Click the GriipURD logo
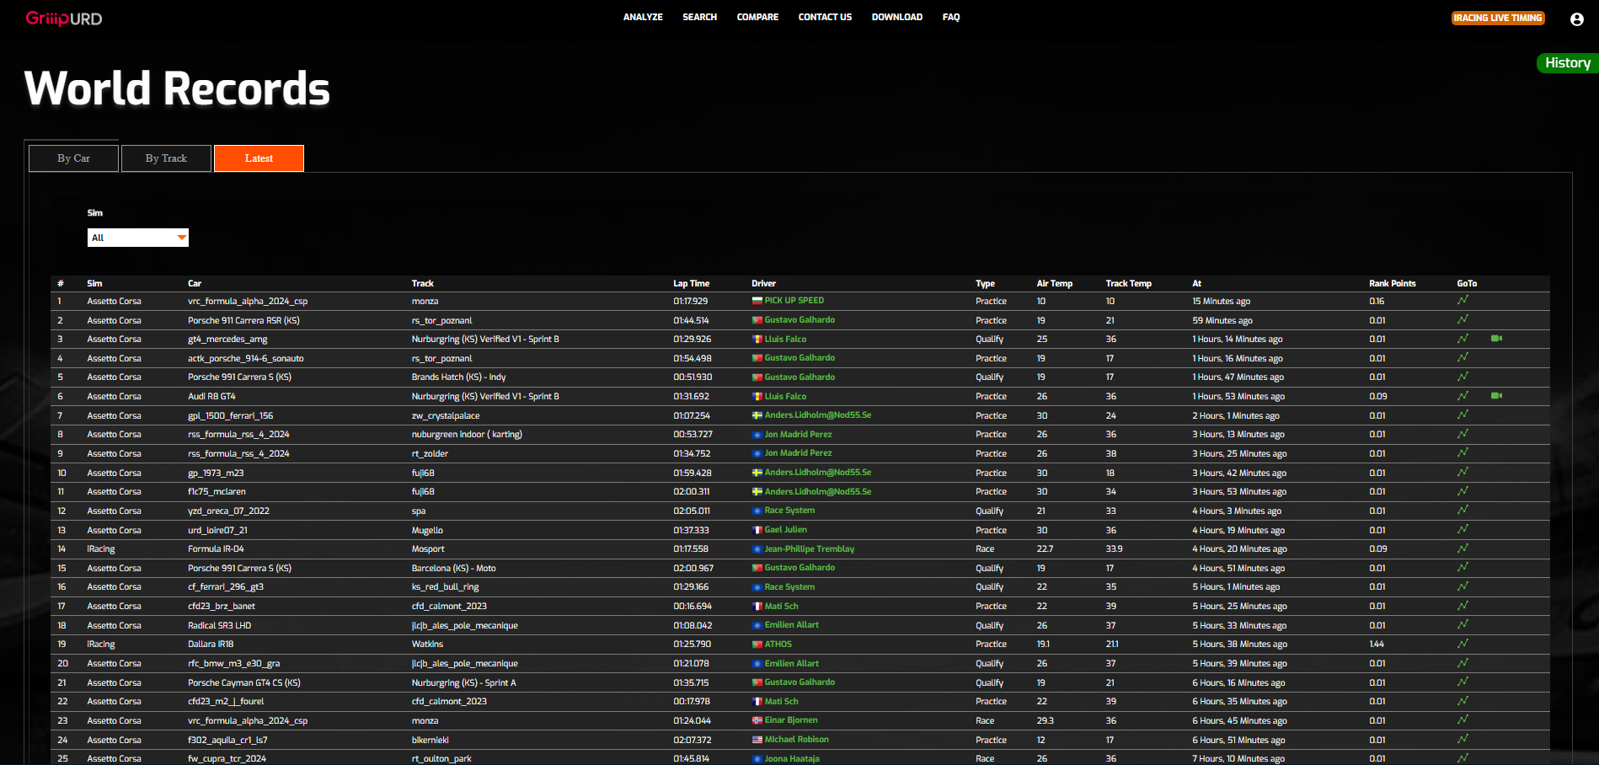 (64, 19)
